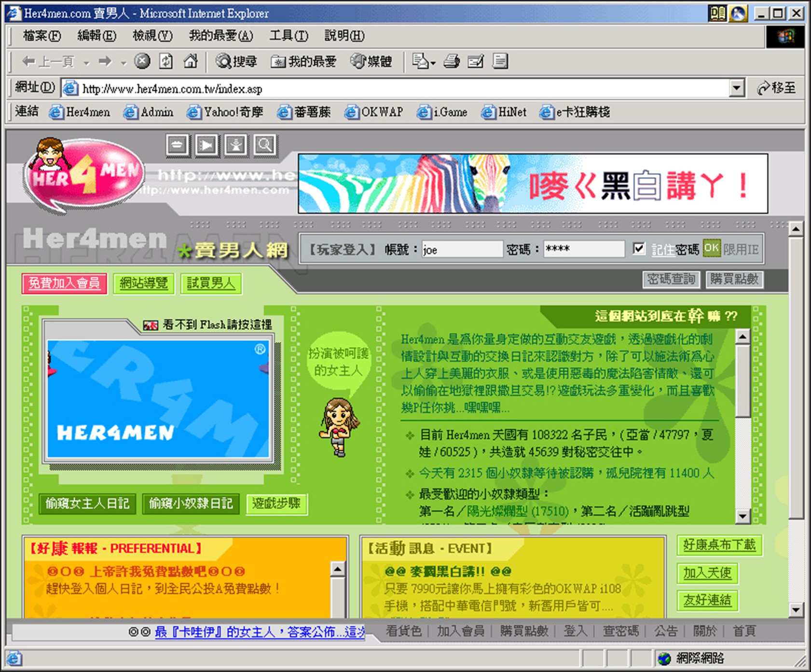Open the 蕃薯藤 links bar shortcut
Screen dimensions: 811x672
pyautogui.click(x=304, y=112)
